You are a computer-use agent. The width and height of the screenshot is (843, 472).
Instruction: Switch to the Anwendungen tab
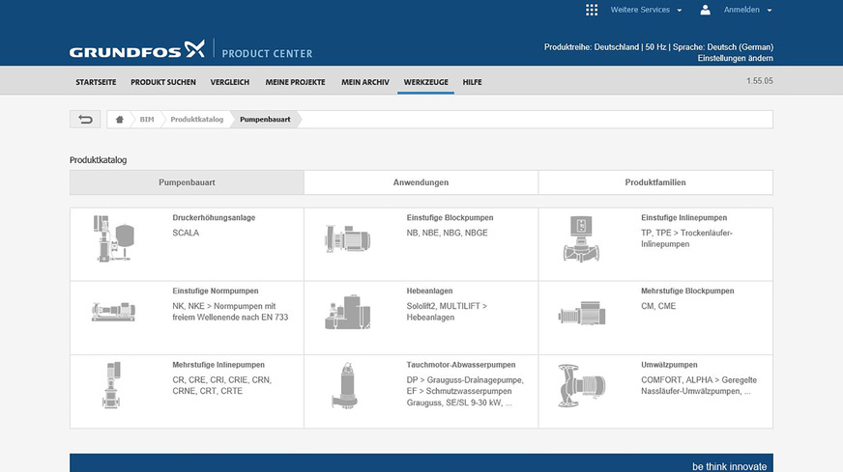(x=421, y=182)
